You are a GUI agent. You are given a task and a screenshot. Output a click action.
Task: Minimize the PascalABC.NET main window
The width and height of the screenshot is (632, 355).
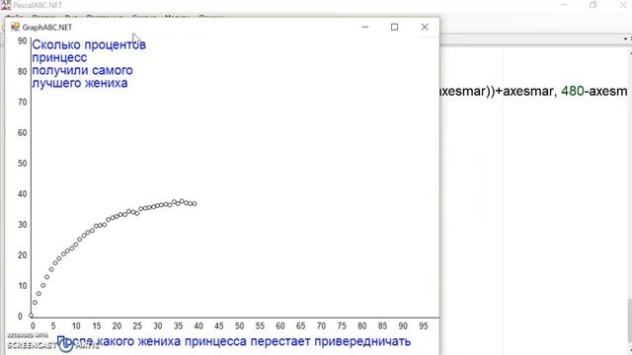[x=564, y=5]
